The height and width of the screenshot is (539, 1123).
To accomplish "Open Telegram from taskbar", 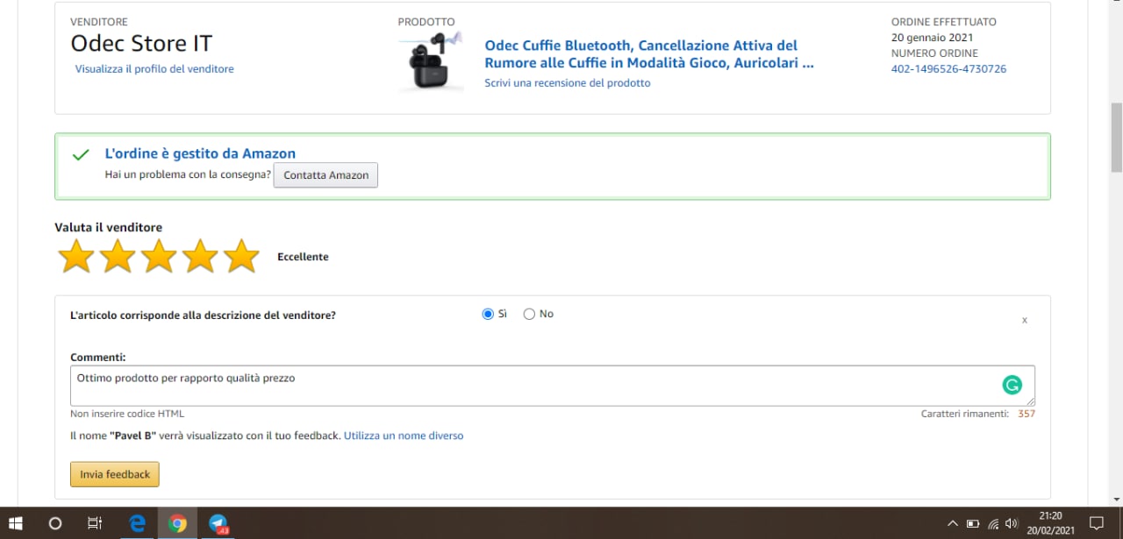I will [x=218, y=523].
